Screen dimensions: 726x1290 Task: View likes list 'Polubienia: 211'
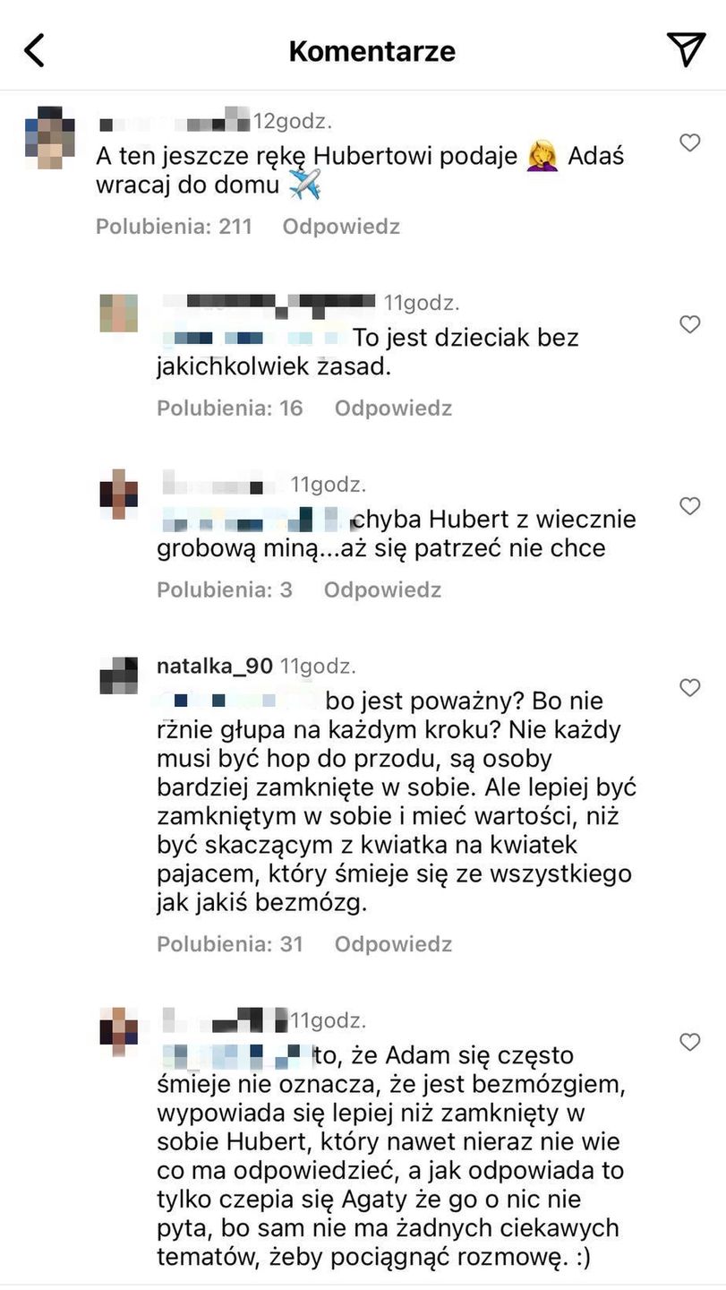tap(174, 227)
